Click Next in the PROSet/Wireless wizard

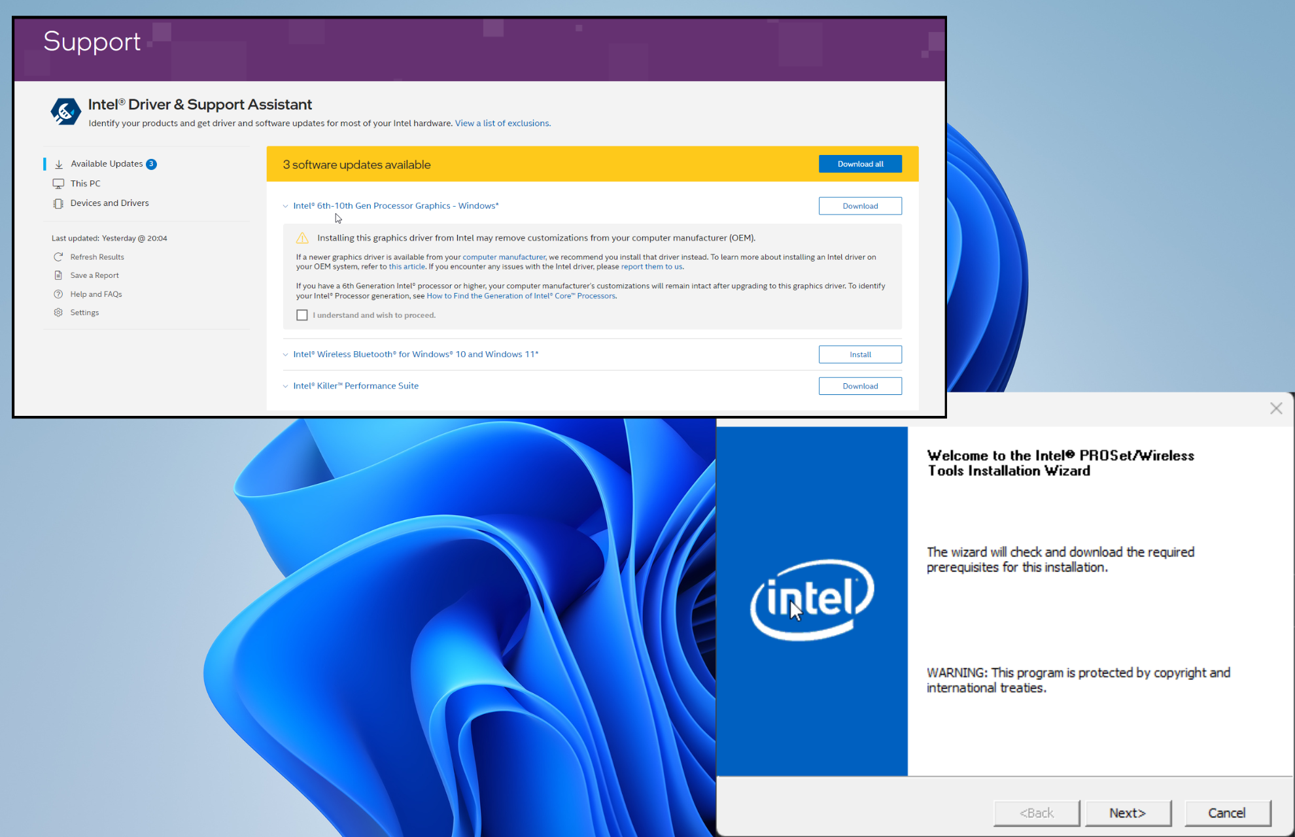[x=1128, y=813]
